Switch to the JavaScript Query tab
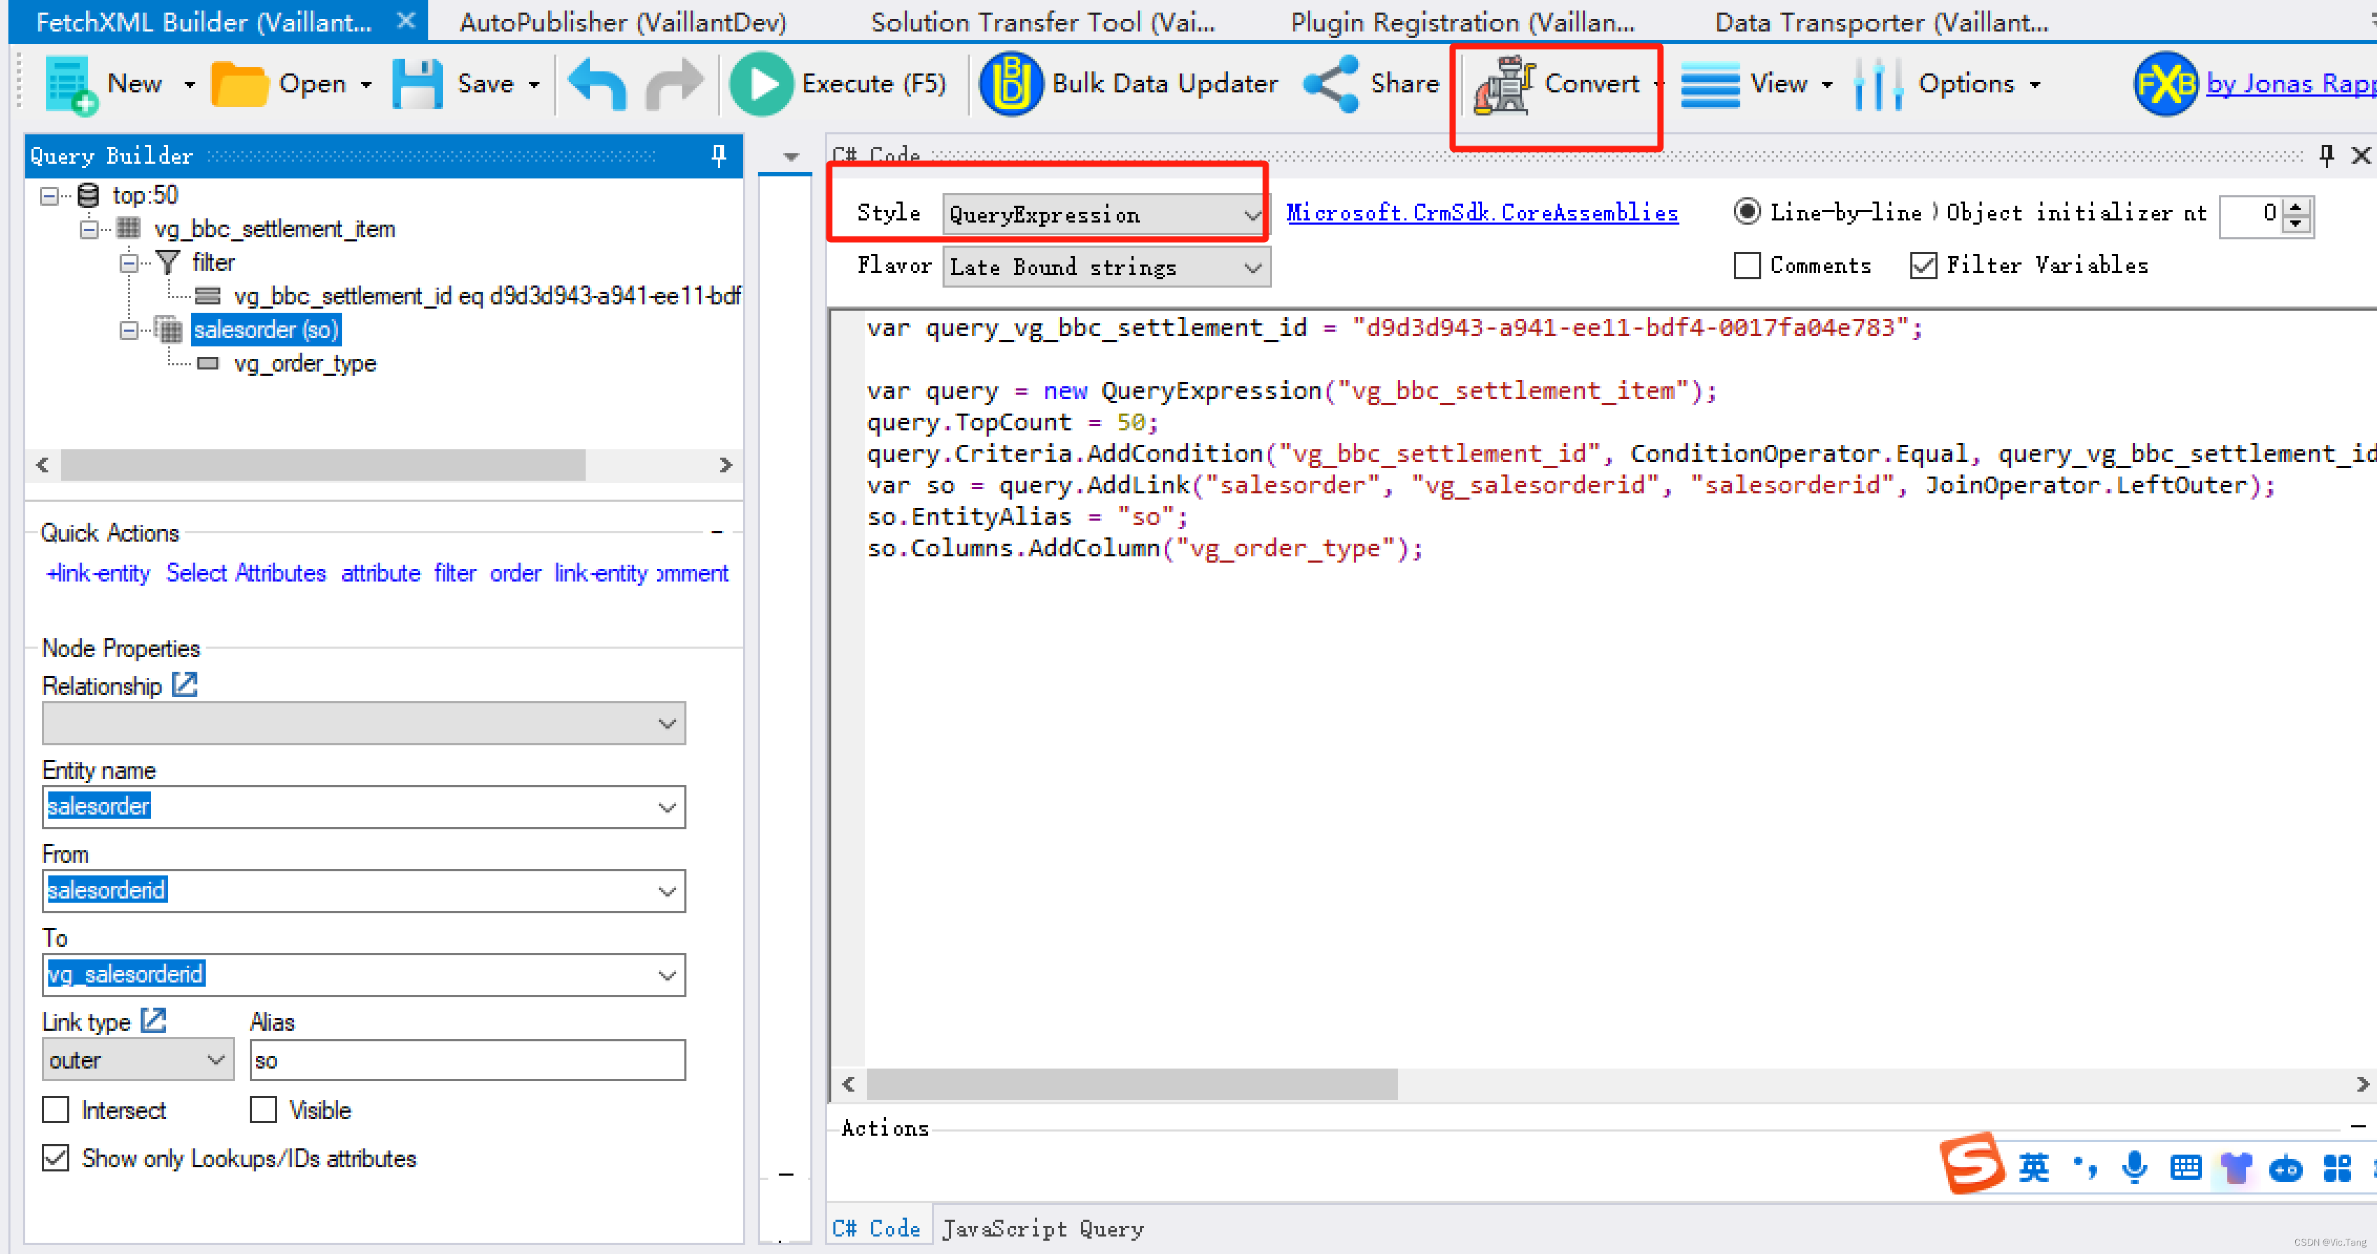This screenshot has height=1254, width=2377. (1042, 1228)
